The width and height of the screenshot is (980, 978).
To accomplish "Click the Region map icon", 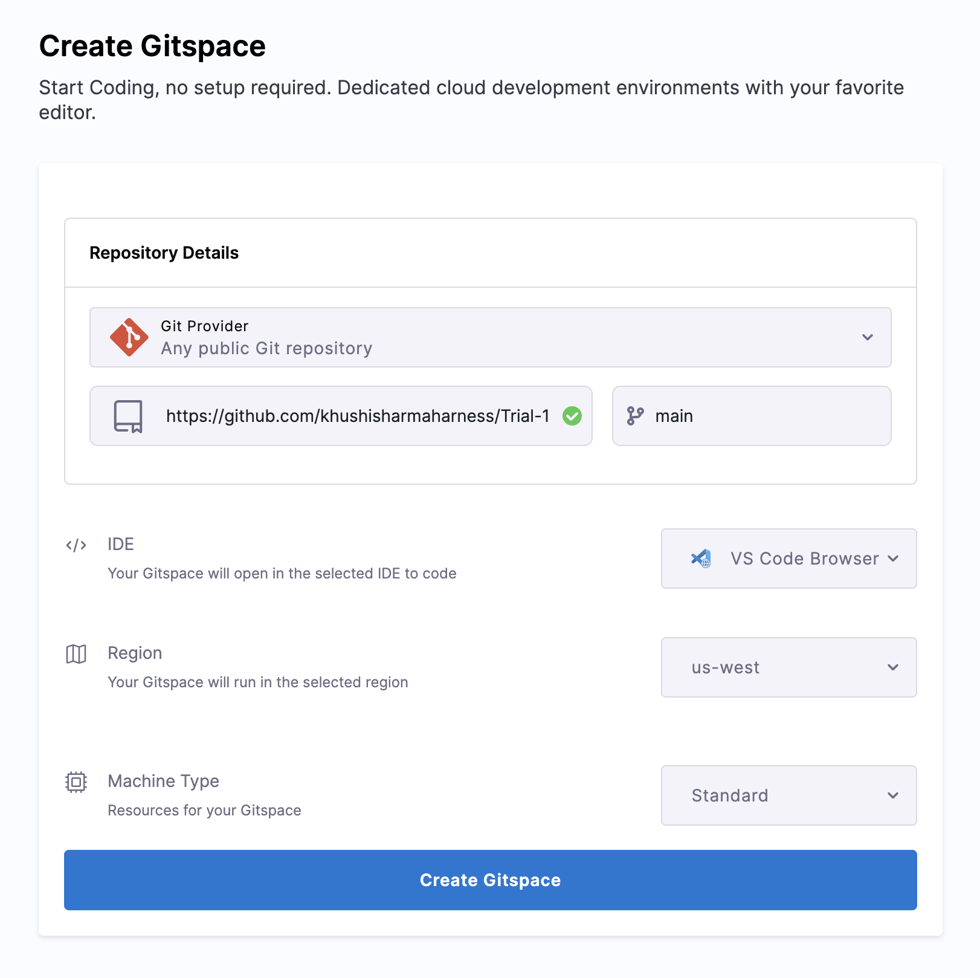I will [x=76, y=654].
